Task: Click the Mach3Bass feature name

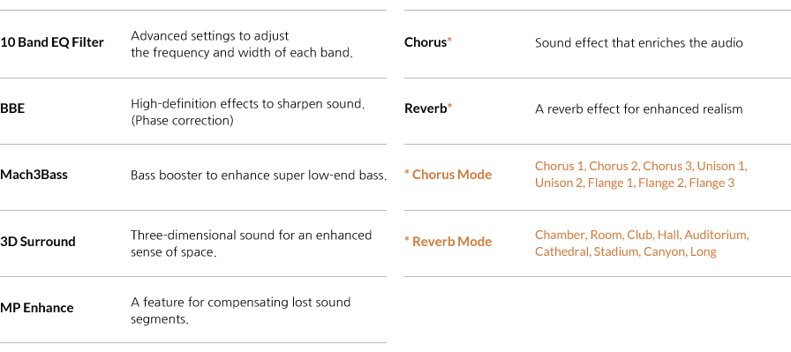Action: [x=34, y=175]
